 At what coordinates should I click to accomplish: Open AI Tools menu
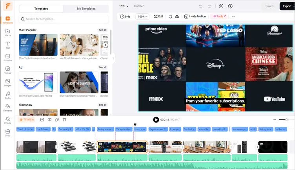(x=219, y=16)
